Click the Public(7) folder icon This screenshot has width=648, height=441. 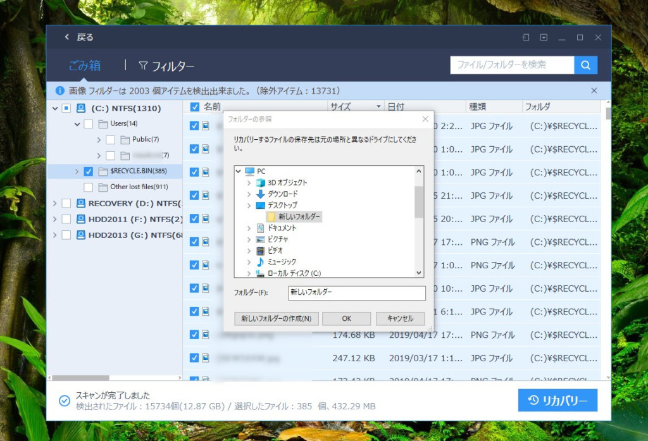click(x=125, y=140)
